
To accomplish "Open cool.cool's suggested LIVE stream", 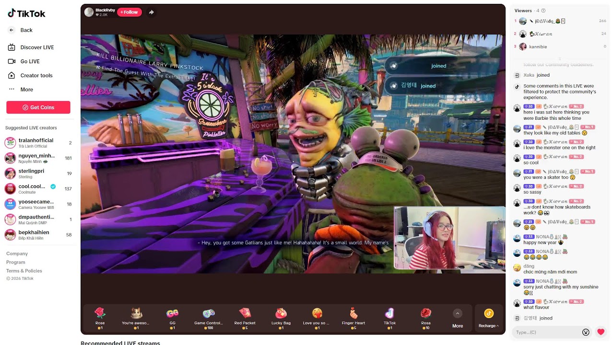I will coord(38,189).
